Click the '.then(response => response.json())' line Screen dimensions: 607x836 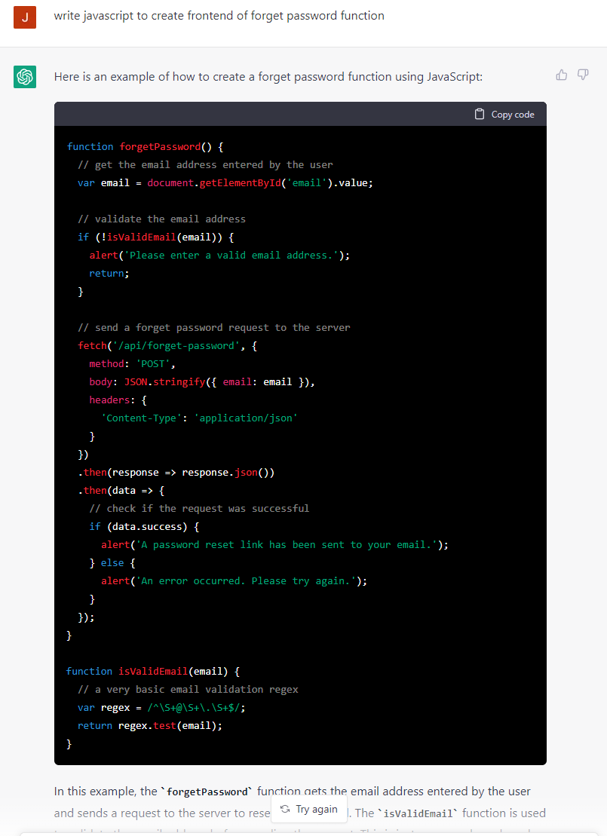click(176, 473)
